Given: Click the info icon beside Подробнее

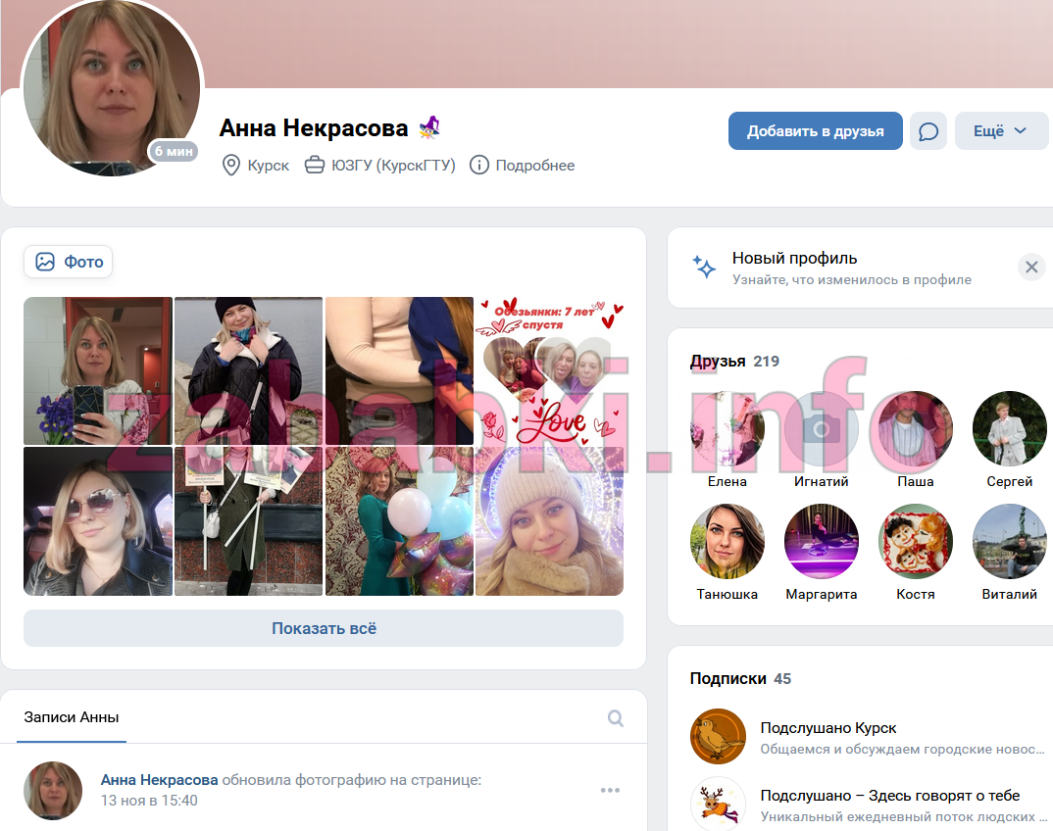Looking at the screenshot, I should click(x=478, y=166).
